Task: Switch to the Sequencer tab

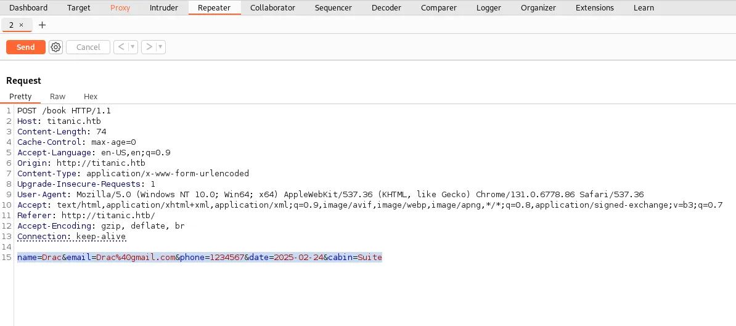Action: tap(333, 7)
